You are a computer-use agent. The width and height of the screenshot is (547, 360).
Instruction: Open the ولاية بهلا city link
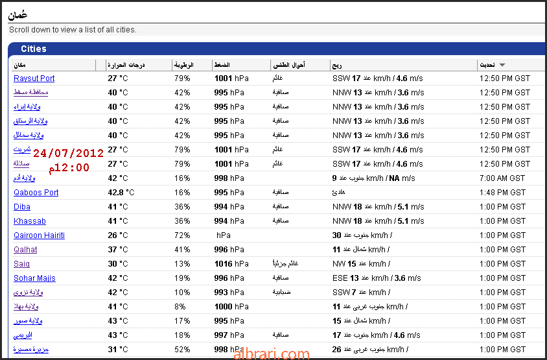(x=26, y=307)
